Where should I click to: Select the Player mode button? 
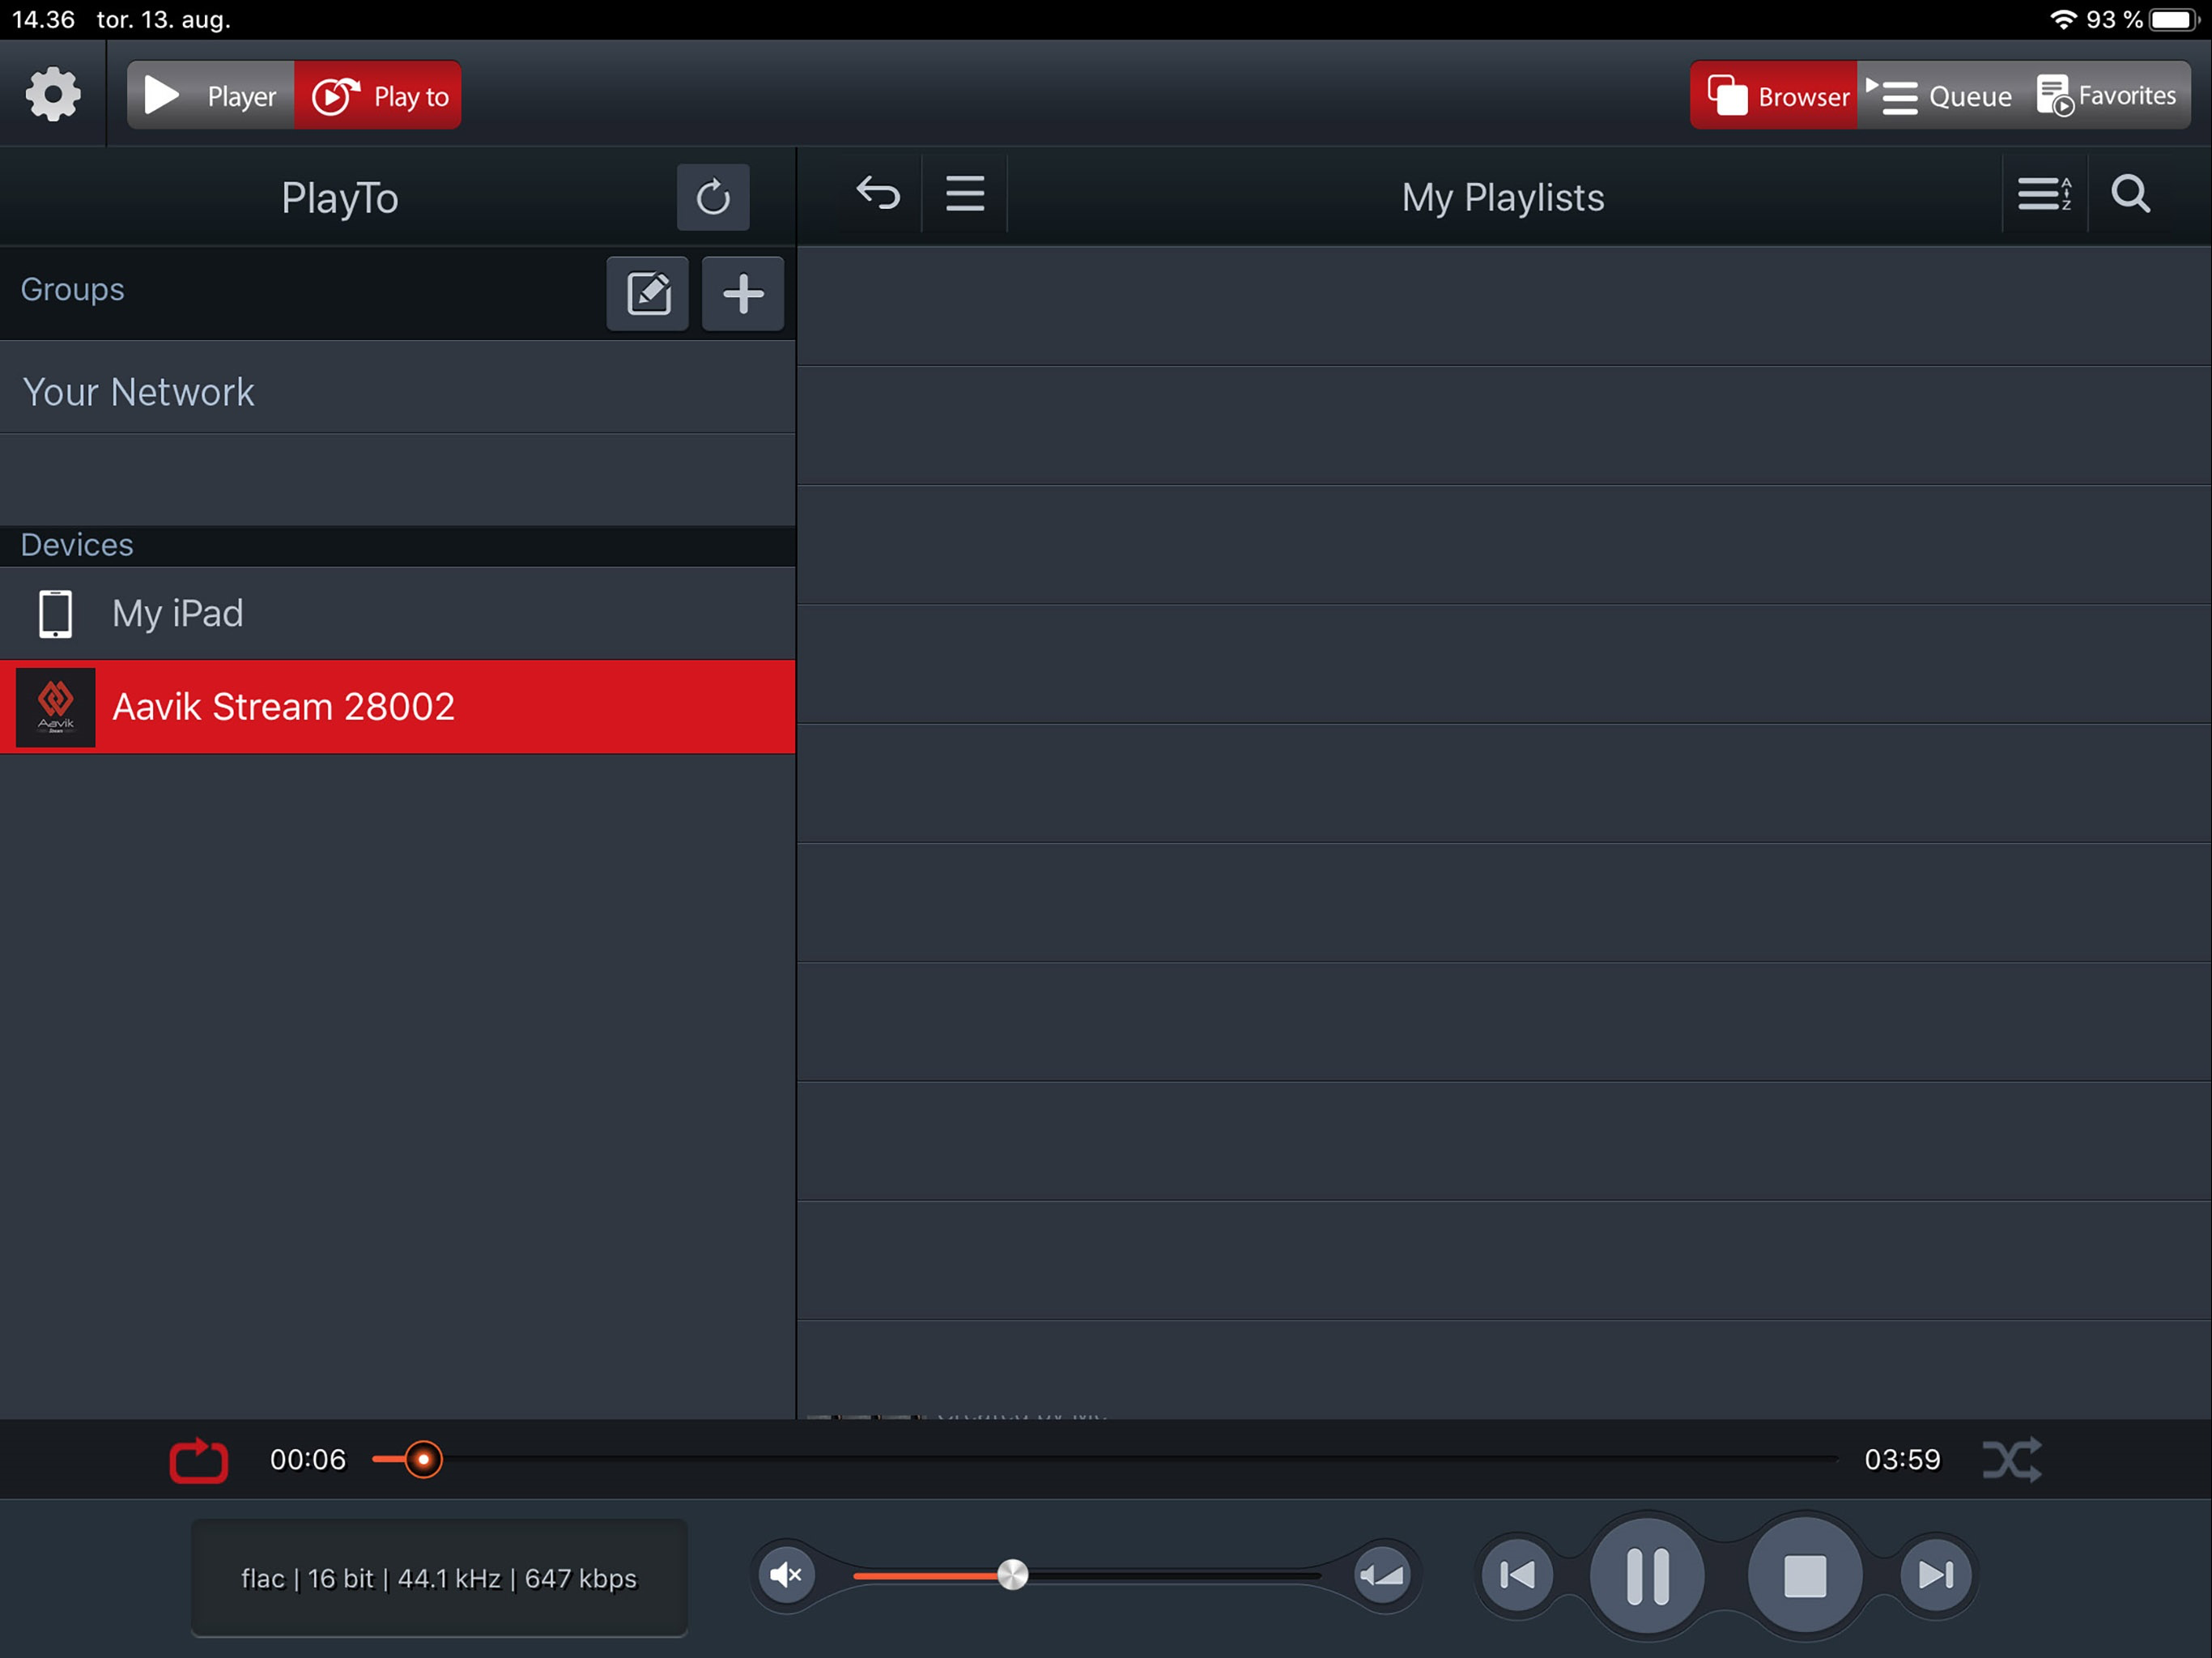point(211,96)
